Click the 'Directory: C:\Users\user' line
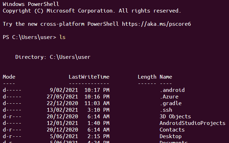This screenshot has width=229, height=143. 53,57
